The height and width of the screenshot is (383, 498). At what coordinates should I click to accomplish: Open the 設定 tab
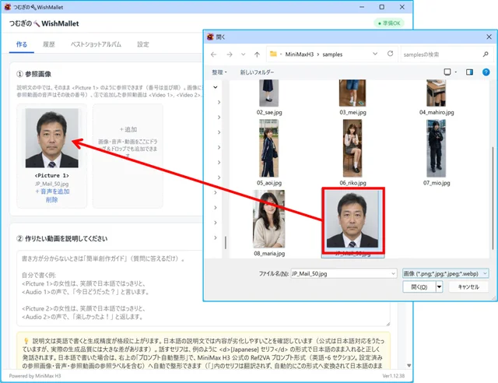(143, 44)
